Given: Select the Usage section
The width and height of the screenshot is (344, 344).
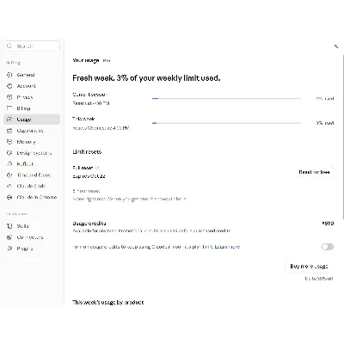Looking at the screenshot, I should 32,120.
